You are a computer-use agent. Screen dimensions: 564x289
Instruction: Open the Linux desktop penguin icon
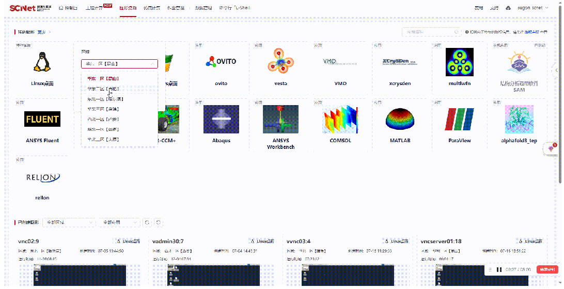point(42,62)
